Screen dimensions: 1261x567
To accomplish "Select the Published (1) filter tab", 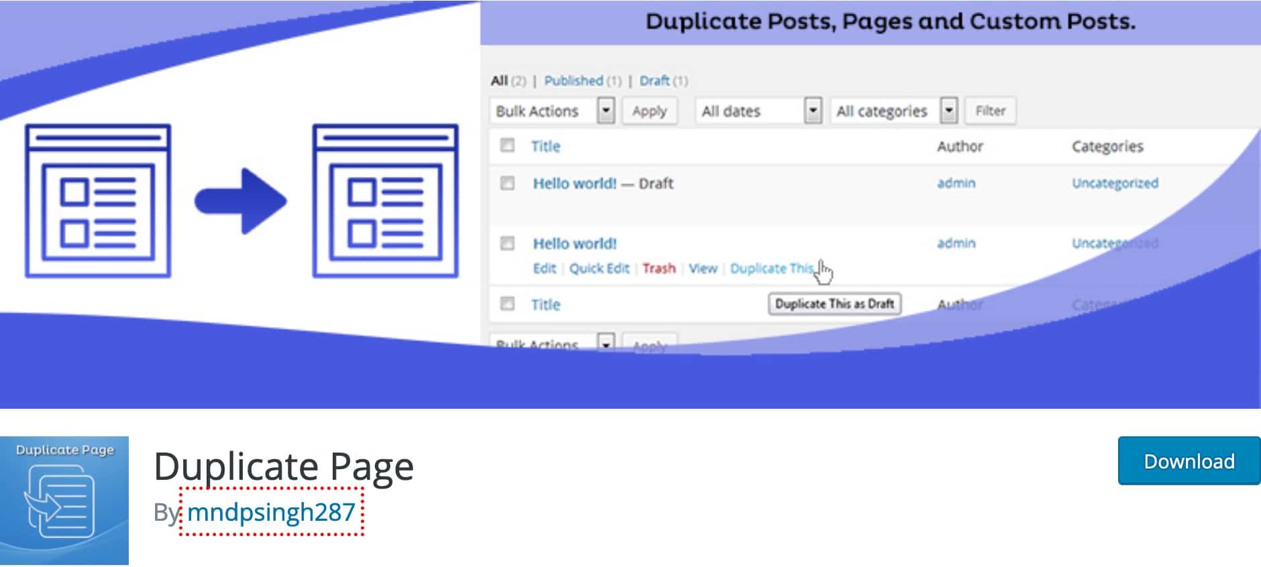I will click(582, 80).
